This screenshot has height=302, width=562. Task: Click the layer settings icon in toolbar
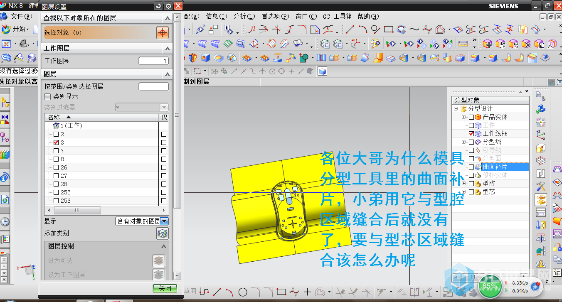pyautogui.click(x=325, y=44)
